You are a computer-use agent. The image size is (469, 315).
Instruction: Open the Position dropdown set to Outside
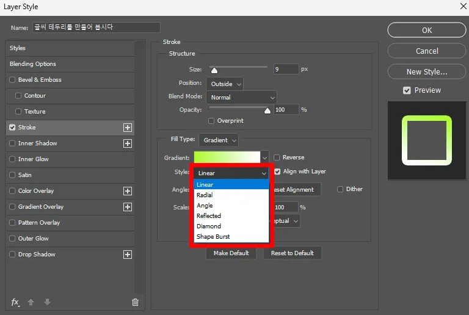pos(225,84)
